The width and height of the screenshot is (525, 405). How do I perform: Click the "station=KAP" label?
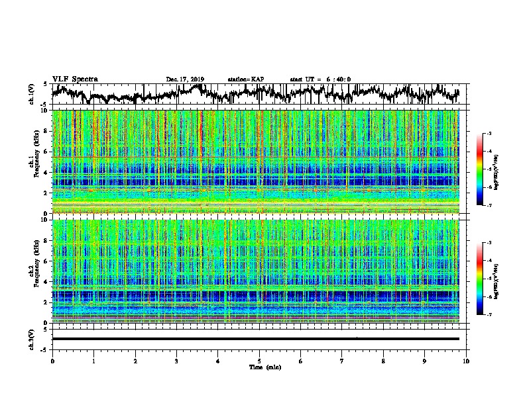(246, 79)
